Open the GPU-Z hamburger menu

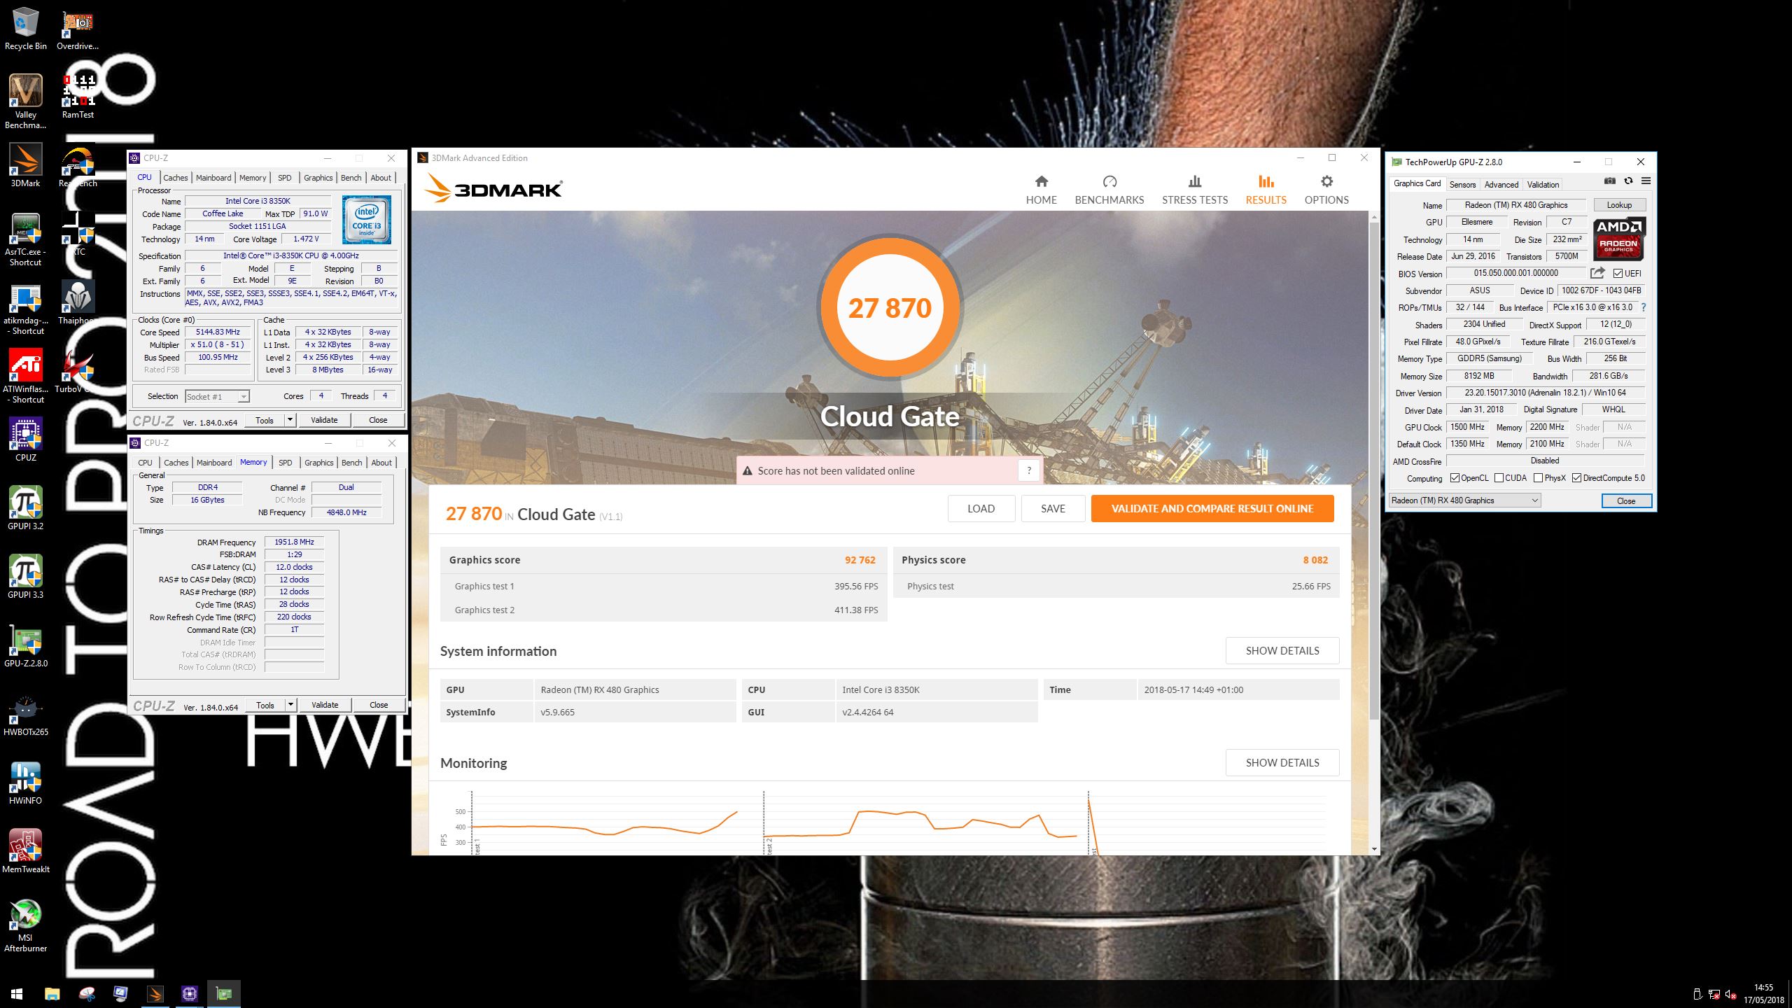(1646, 181)
